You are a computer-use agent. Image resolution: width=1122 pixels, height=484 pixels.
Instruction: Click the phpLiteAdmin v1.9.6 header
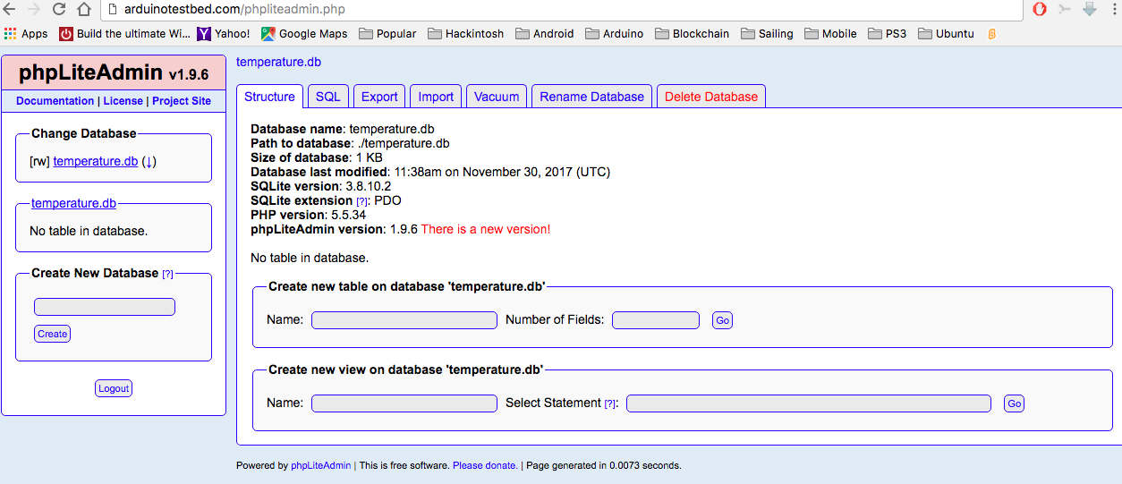pos(114,73)
